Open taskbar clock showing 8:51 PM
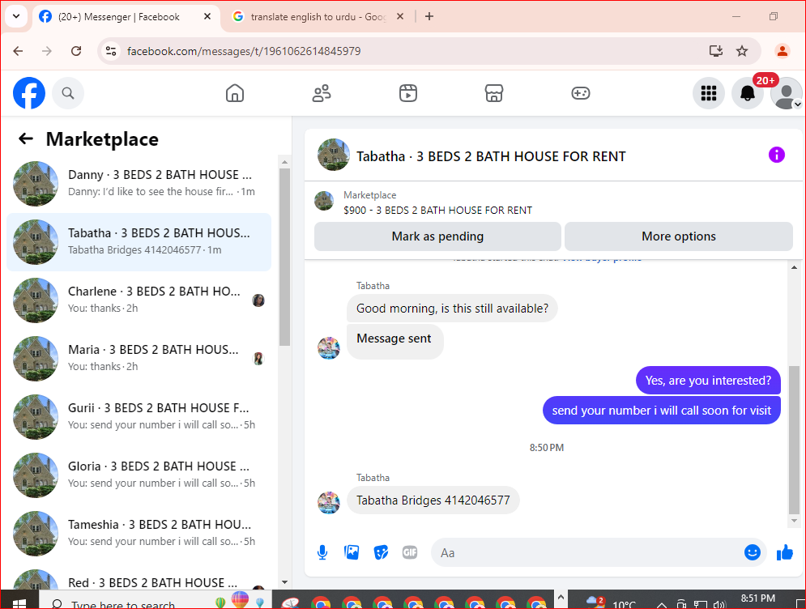Screen dimensions: 806x609 click(757, 598)
